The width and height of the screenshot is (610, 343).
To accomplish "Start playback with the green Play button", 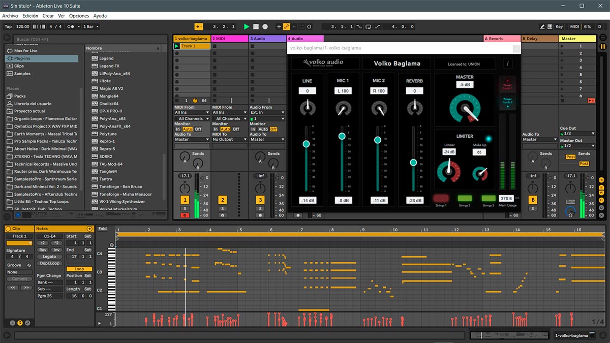I will (x=247, y=26).
